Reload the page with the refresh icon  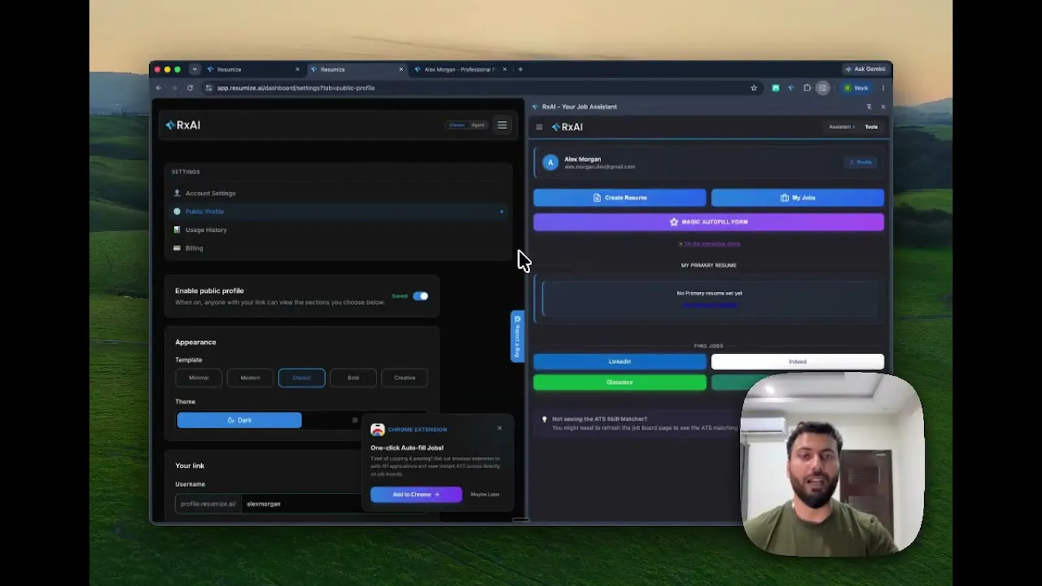coord(190,88)
